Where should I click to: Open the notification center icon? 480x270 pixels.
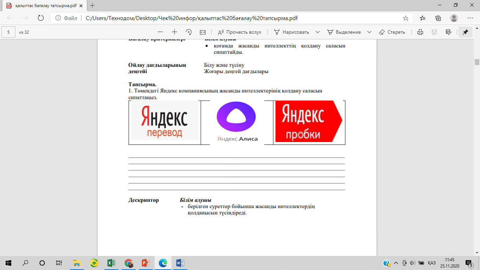click(469, 263)
